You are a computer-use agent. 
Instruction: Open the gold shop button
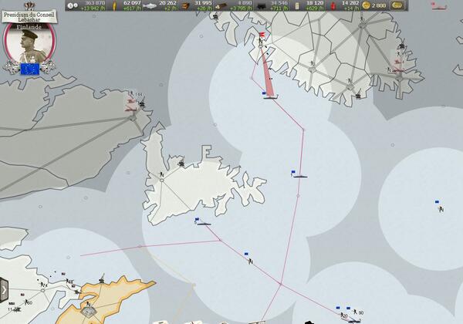[x=397, y=5]
